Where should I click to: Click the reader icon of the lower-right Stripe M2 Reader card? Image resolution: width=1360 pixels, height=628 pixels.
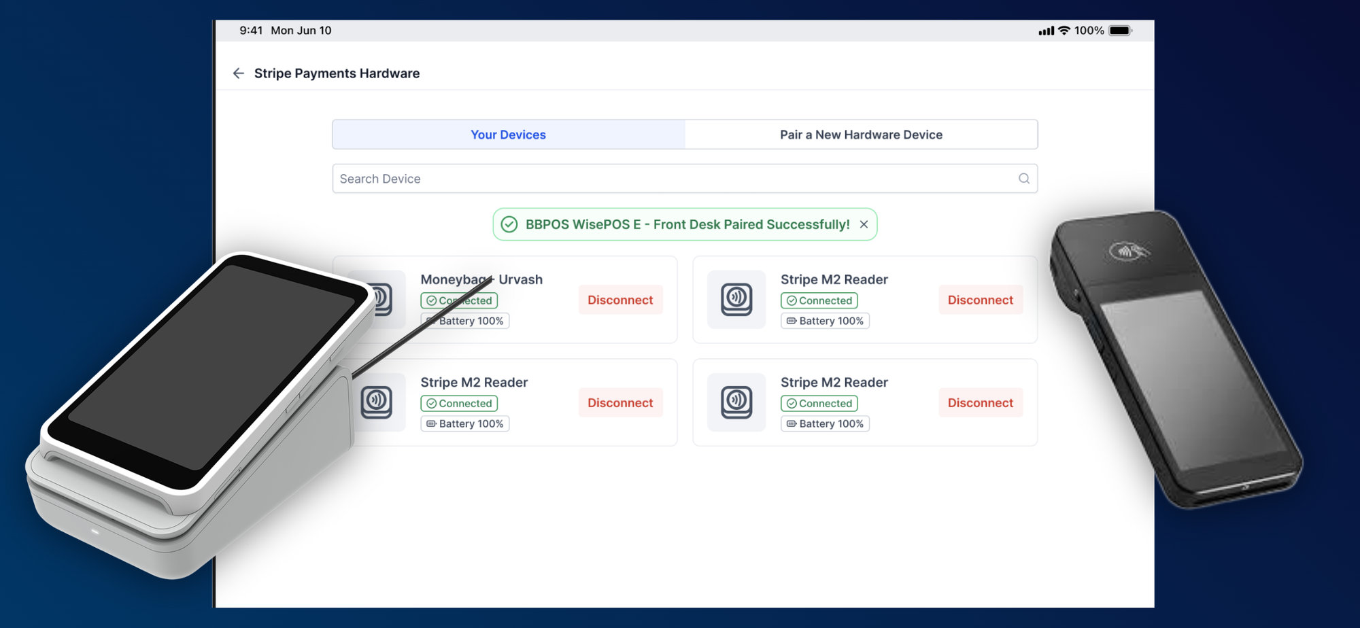736,402
